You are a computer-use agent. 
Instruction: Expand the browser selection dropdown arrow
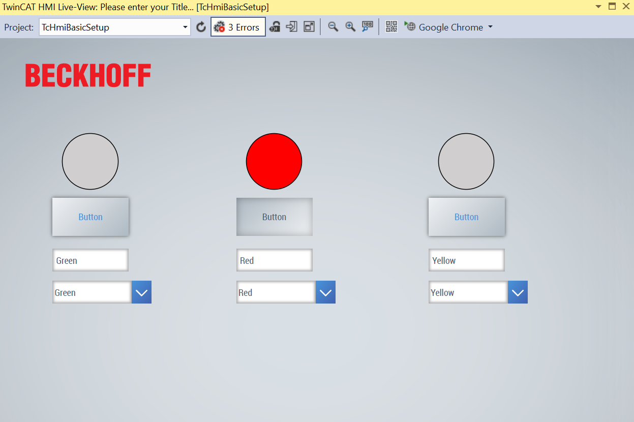(491, 27)
